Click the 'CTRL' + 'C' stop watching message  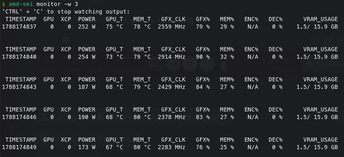(x=66, y=12)
